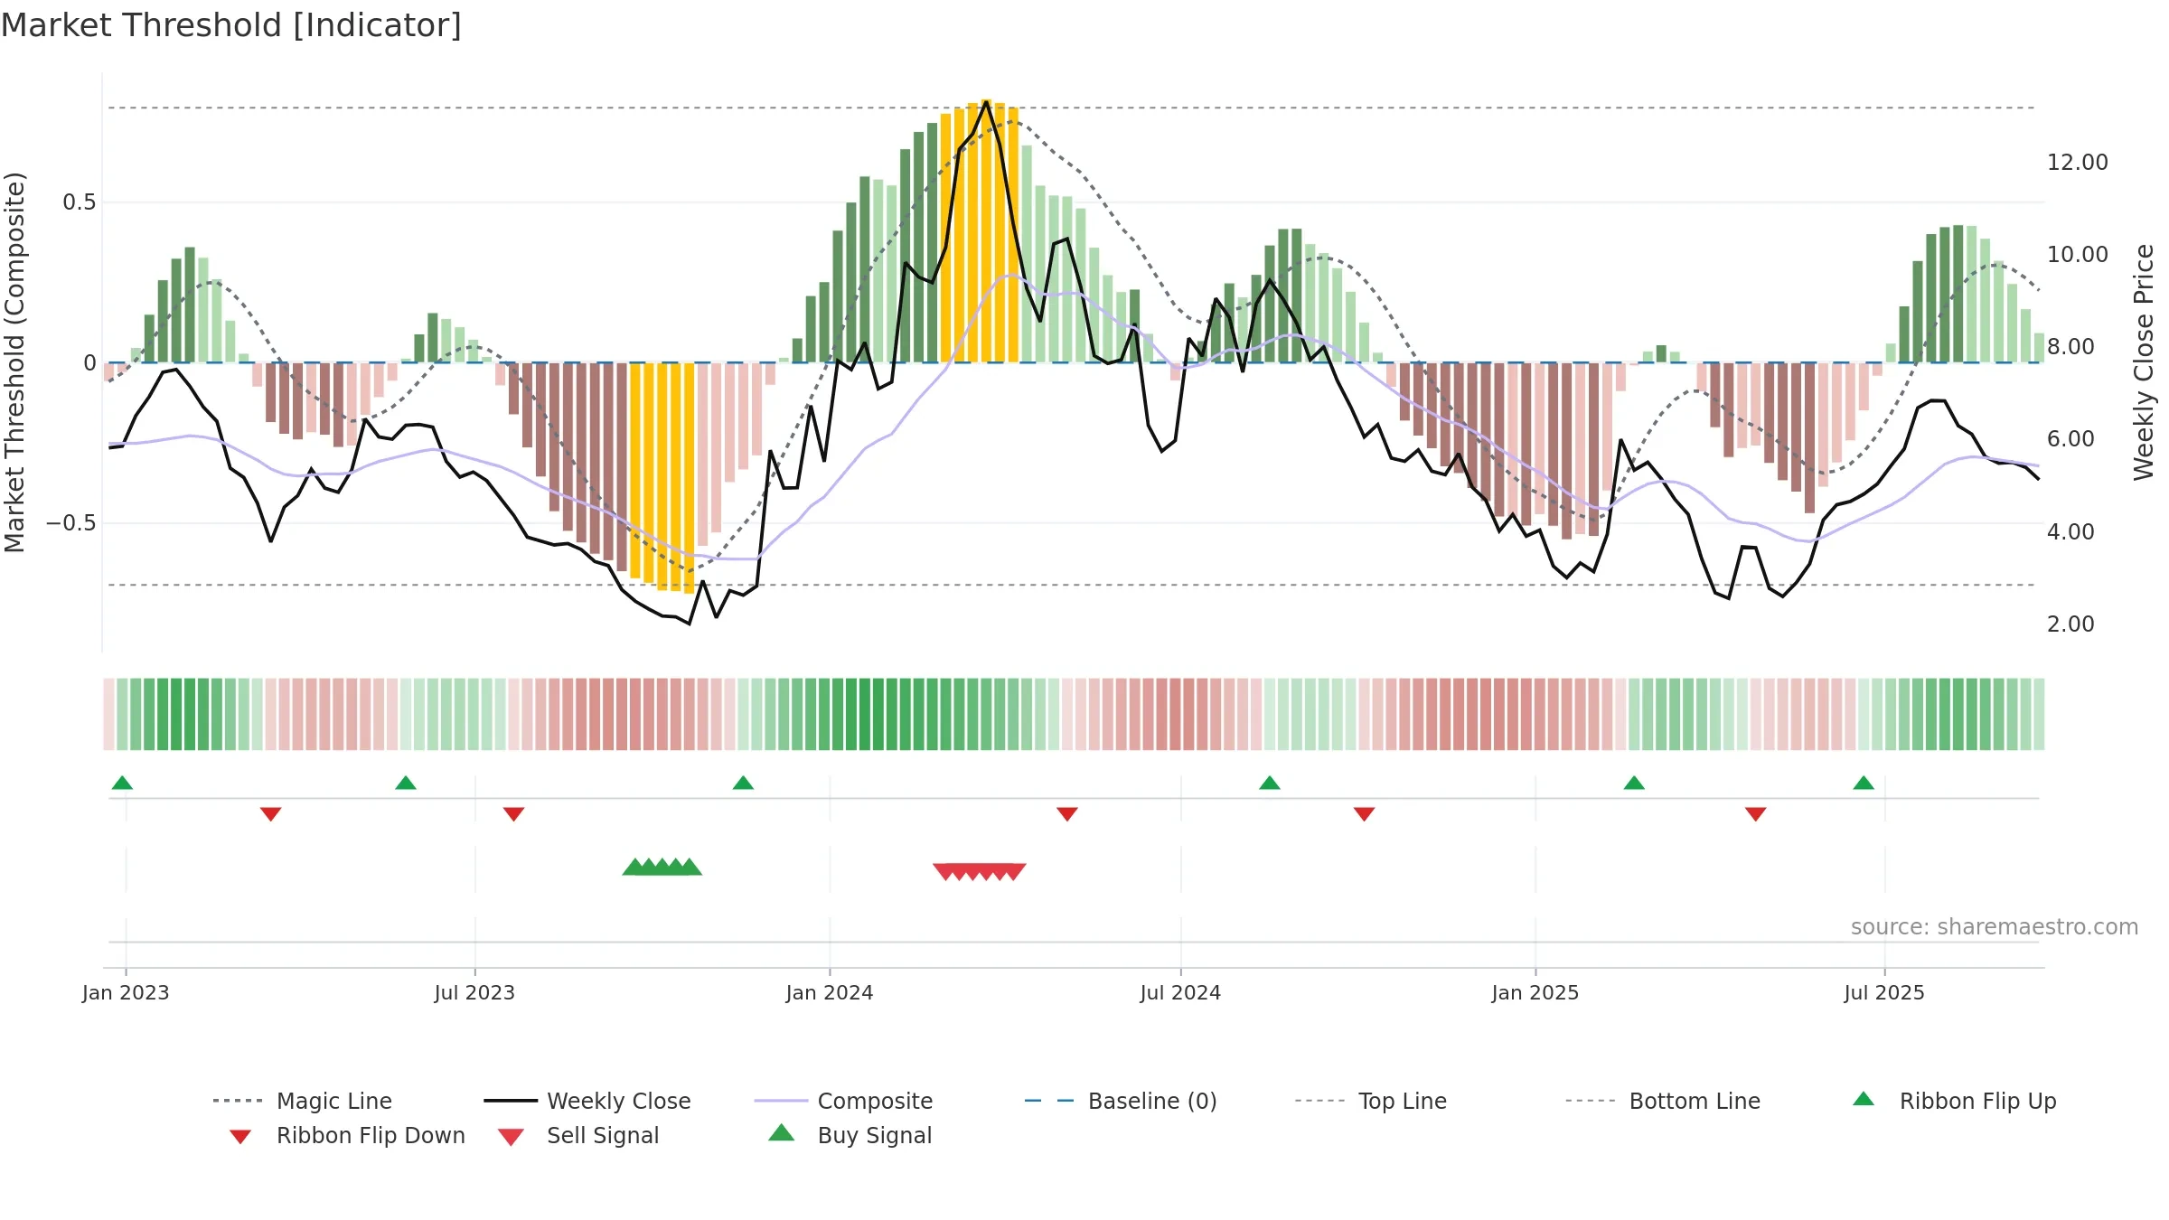Click the Jul 2024 x-axis label

tap(1180, 992)
